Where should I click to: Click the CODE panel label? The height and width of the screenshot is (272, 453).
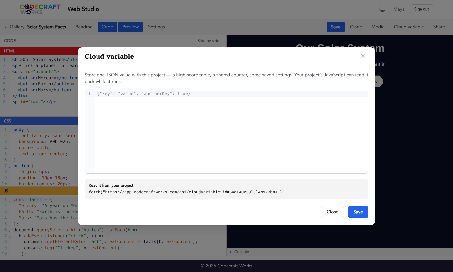point(10,41)
